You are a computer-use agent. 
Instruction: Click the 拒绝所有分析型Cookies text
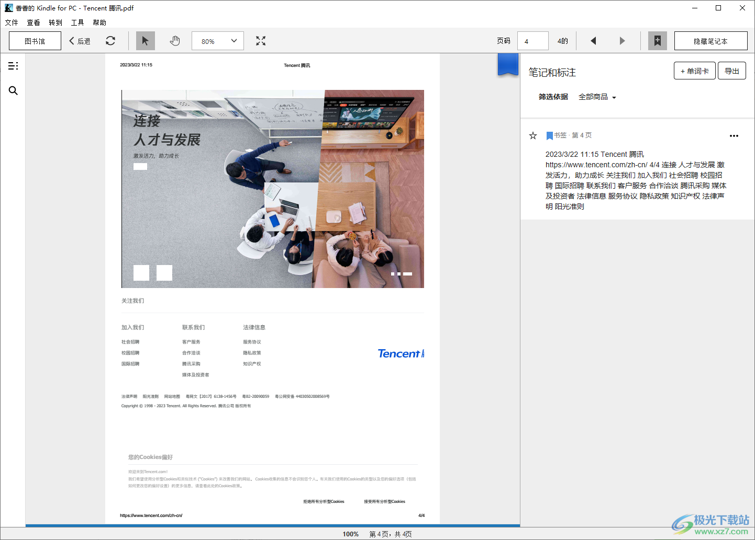[324, 502]
